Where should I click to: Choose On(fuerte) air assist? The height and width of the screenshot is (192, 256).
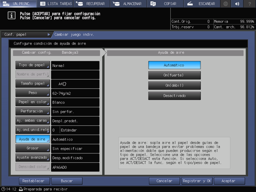coord(174,75)
